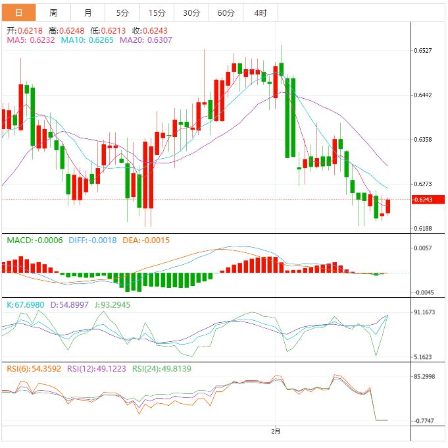Click the K value in KDJ panel

click(x=26, y=305)
